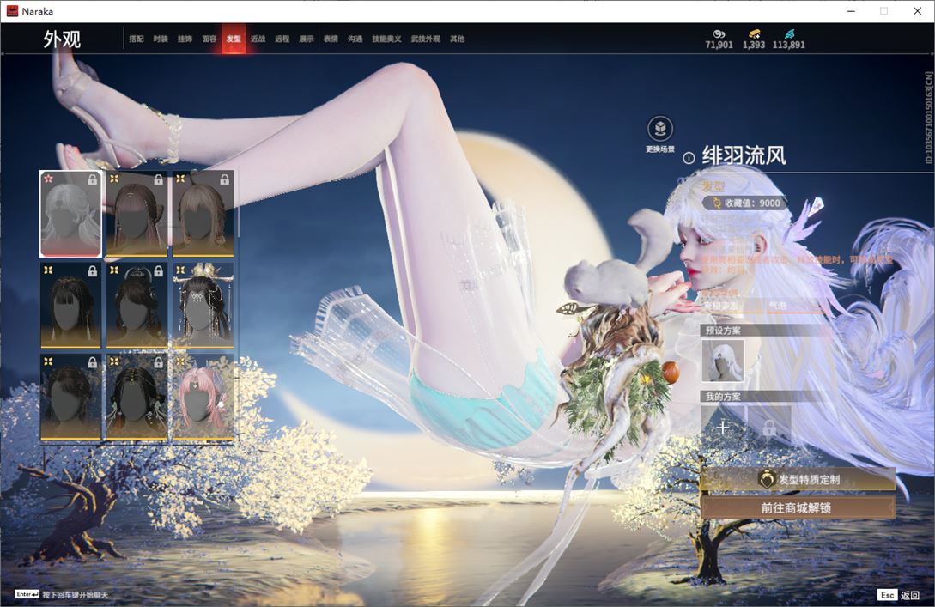This screenshot has height=607, width=935.
Task: Click the 1,393 gold balance
Action: 754,45
